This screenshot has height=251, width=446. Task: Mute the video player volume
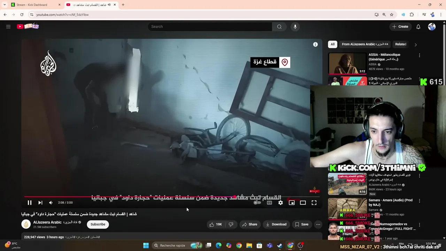click(x=51, y=203)
